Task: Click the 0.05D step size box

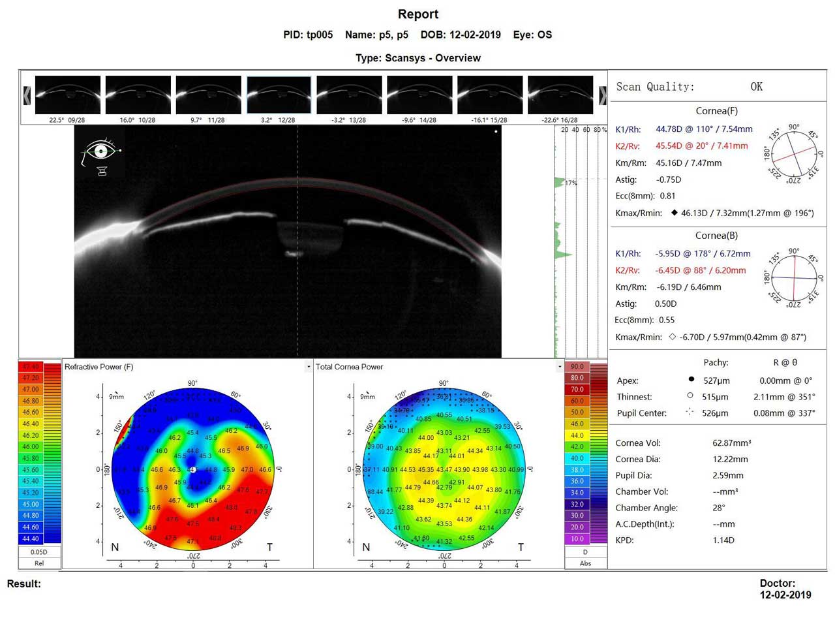Action: pyautogui.click(x=39, y=552)
